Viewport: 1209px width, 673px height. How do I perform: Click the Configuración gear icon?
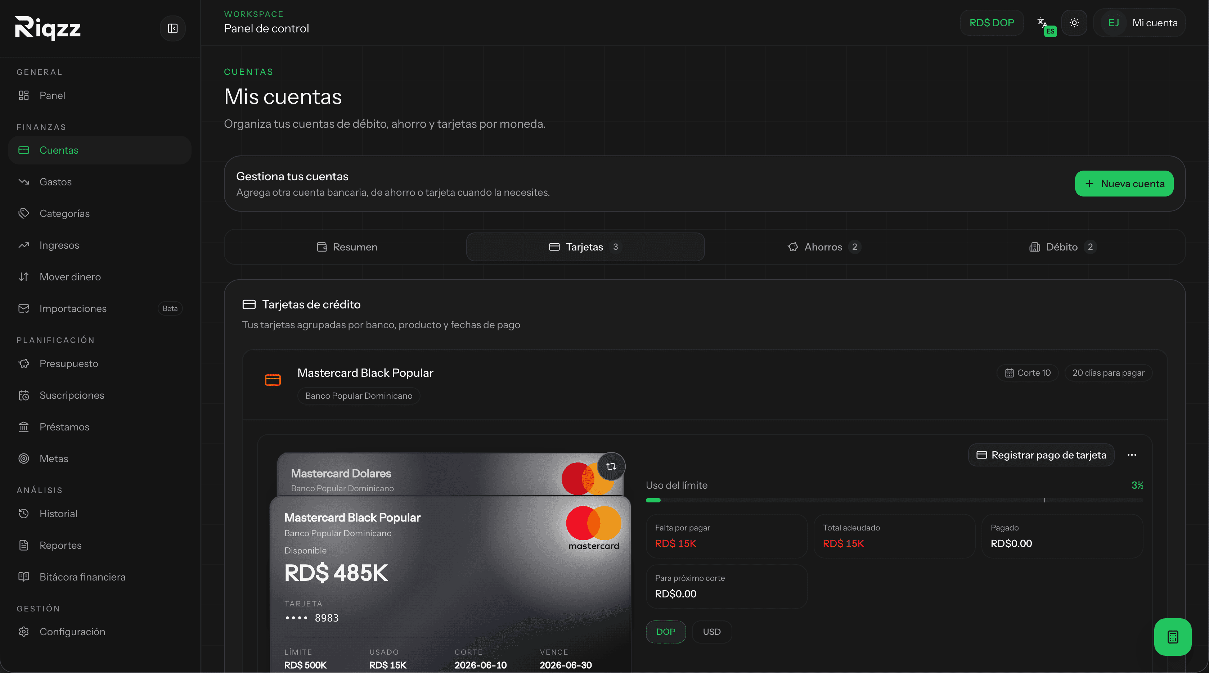(24, 632)
